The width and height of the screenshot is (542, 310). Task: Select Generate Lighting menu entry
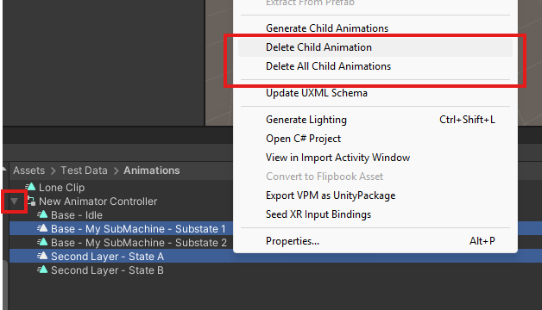375,120
